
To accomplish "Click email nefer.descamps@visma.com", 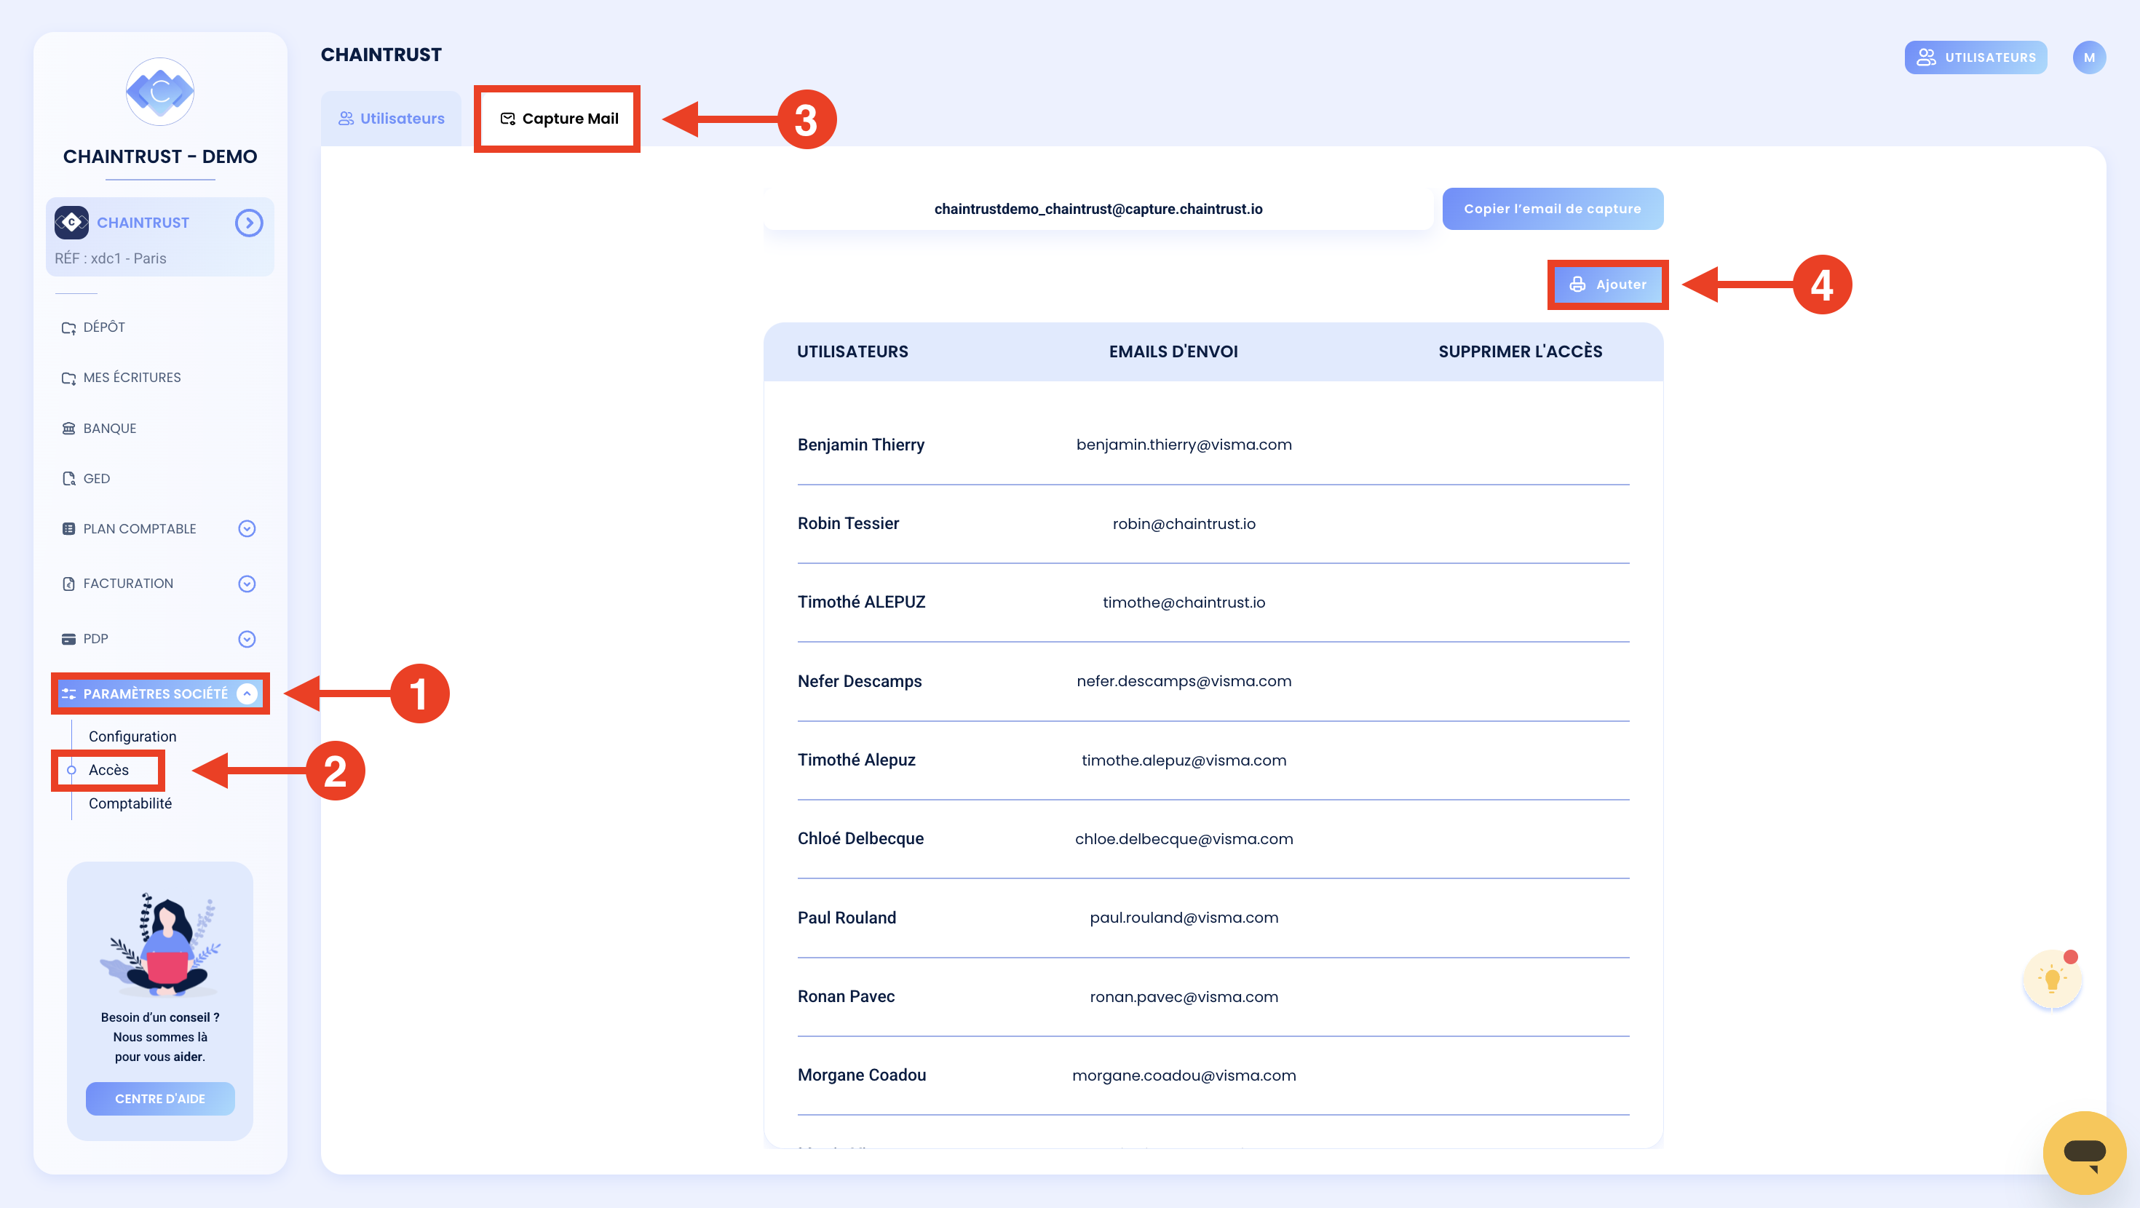I will (x=1184, y=681).
